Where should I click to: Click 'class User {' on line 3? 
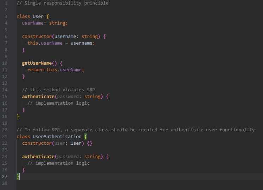33,17
